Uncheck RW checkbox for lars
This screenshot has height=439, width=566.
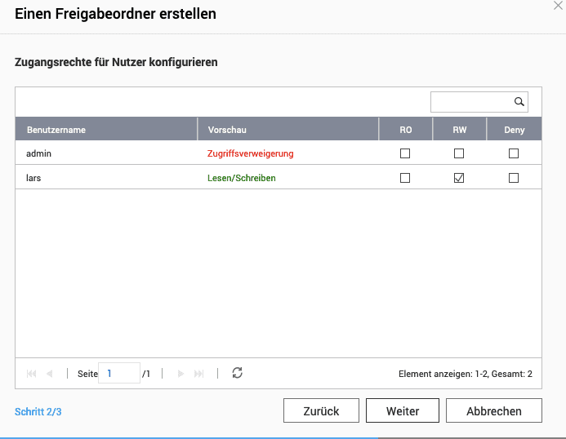point(459,178)
